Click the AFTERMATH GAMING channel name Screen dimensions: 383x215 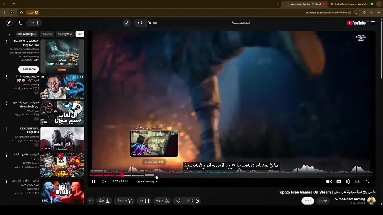27,137
